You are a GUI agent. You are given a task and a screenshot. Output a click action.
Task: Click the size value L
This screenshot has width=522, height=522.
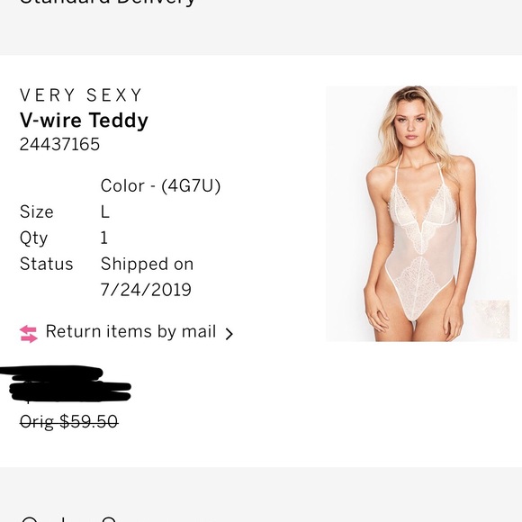(x=105, y=211)
